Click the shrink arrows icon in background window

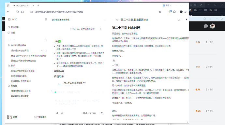201,5
